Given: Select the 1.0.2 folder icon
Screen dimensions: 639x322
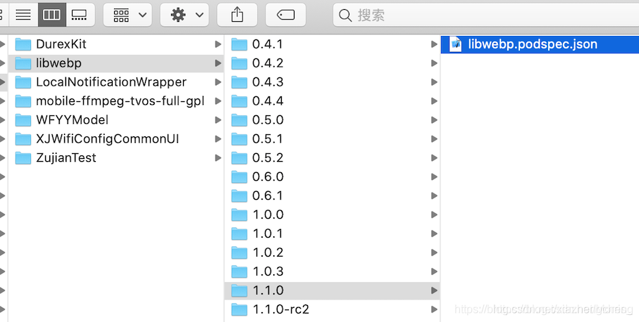Looking at the screenshot, I should 240,252.
